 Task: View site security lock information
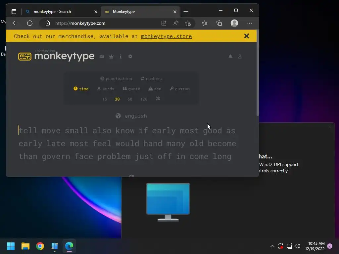click(48, 23)
